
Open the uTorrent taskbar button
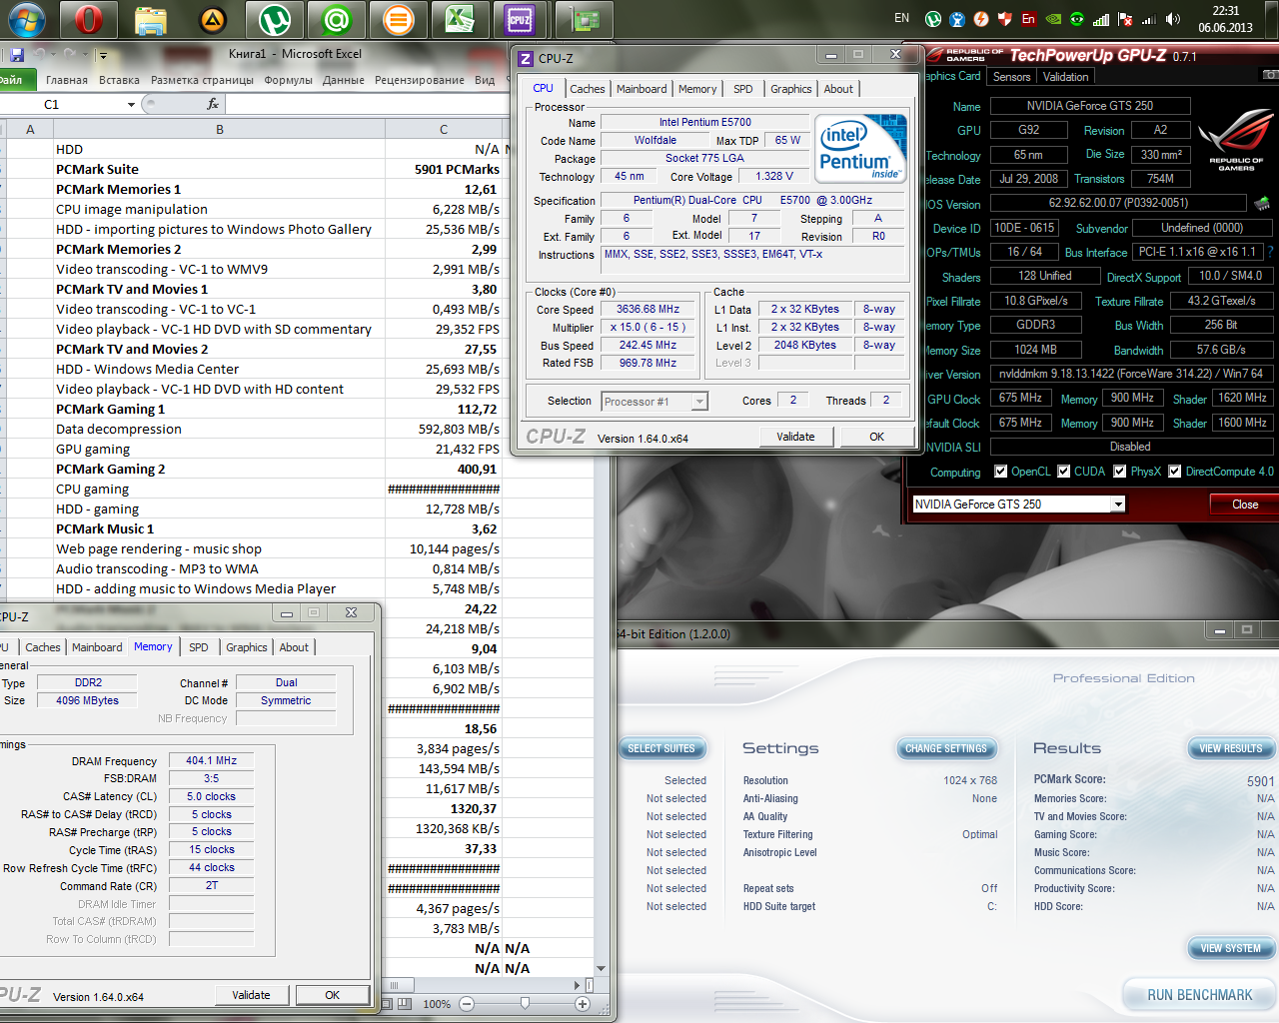tap(275, 19)
